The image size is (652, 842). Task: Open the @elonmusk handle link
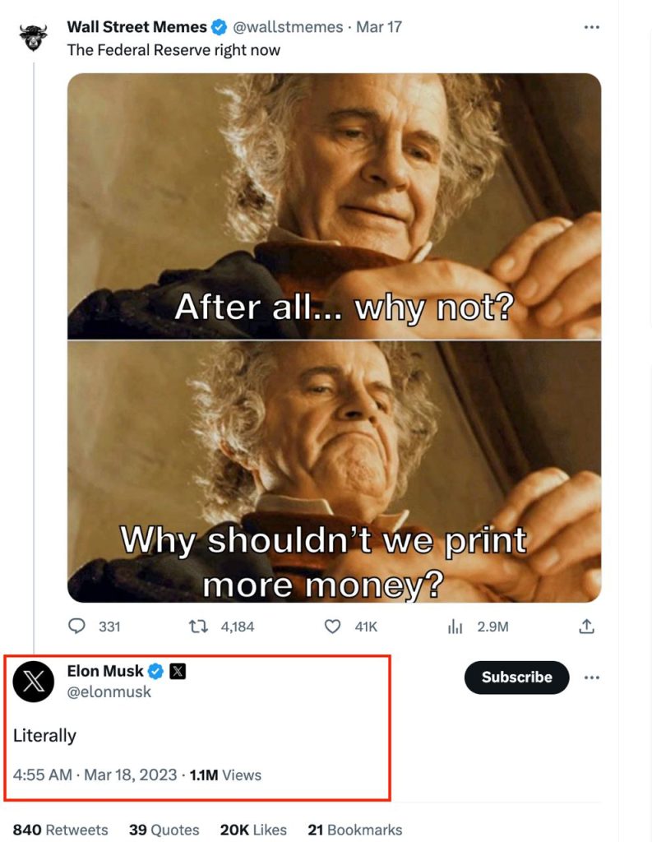pyautogui.click(x=109, y=692)
